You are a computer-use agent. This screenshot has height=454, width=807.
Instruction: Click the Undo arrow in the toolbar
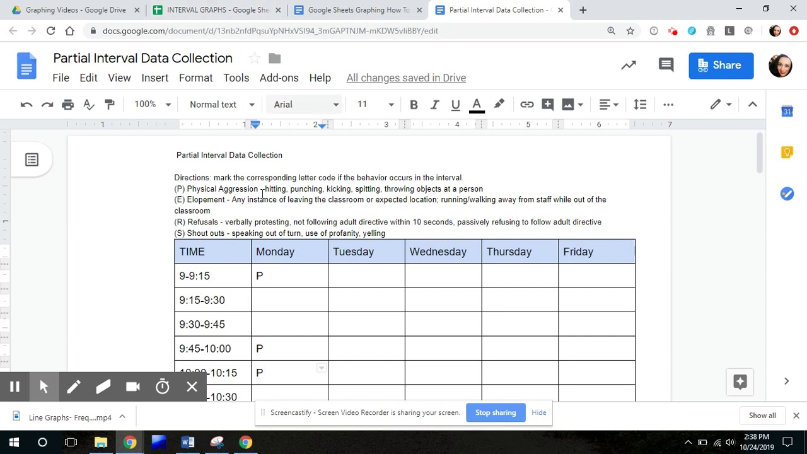[26, 105]
